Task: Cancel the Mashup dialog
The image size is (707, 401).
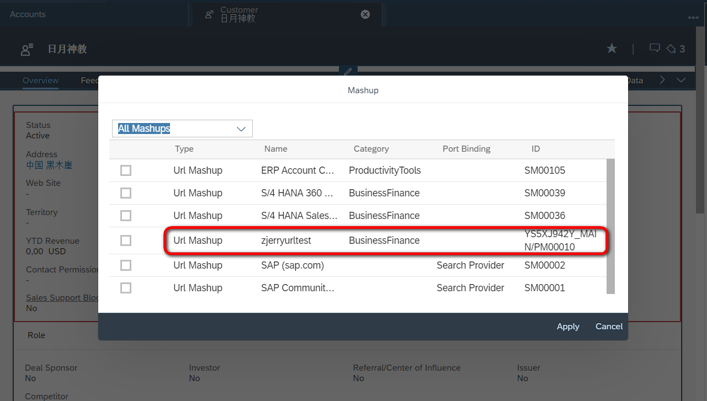Action: pyautogui.click(x=609, y=327)
